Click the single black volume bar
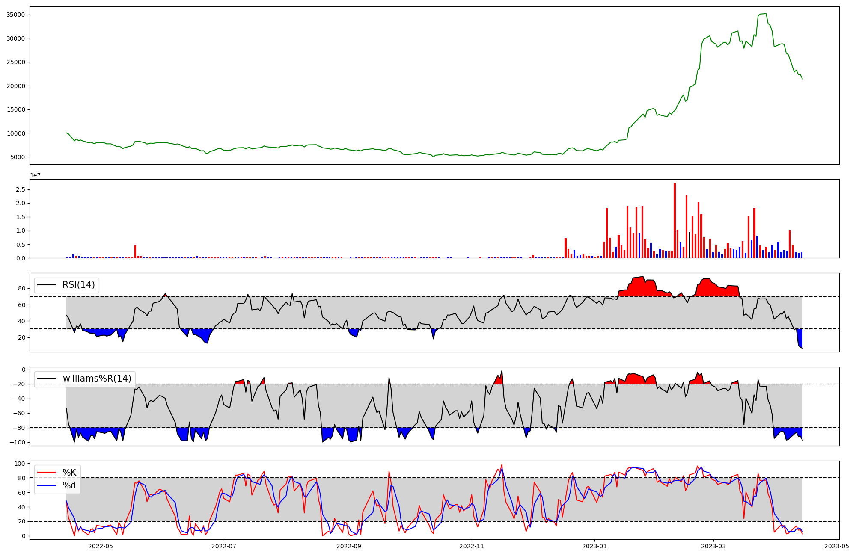Viewport: 856px width, 556px height. pyautogui.click(x=690, y=245)
